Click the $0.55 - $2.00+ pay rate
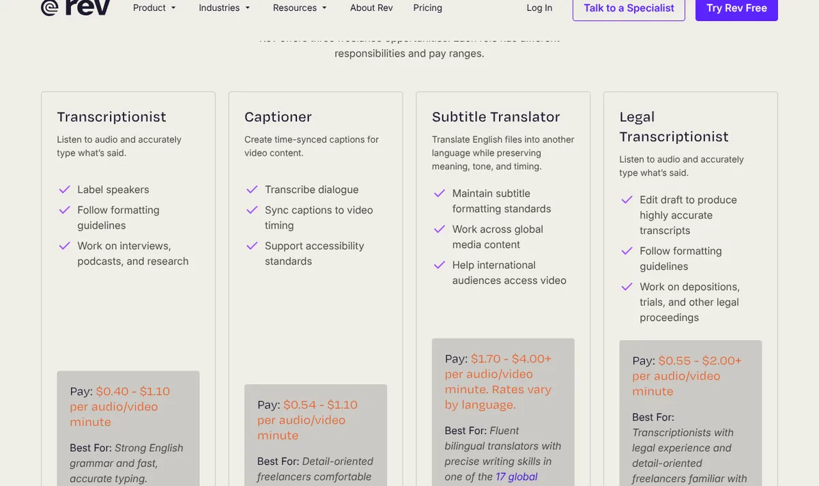 tap(700, 360)
